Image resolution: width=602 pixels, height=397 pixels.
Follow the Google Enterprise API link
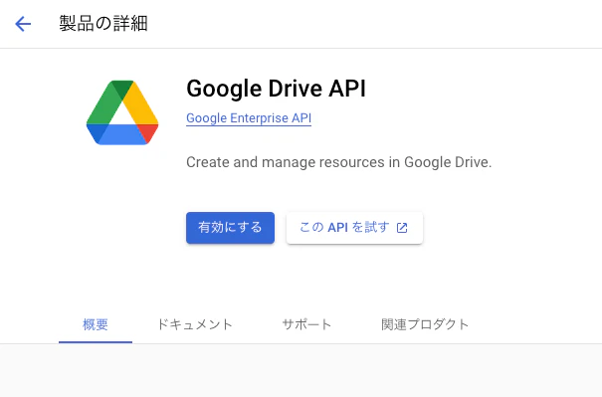[249, 118]
